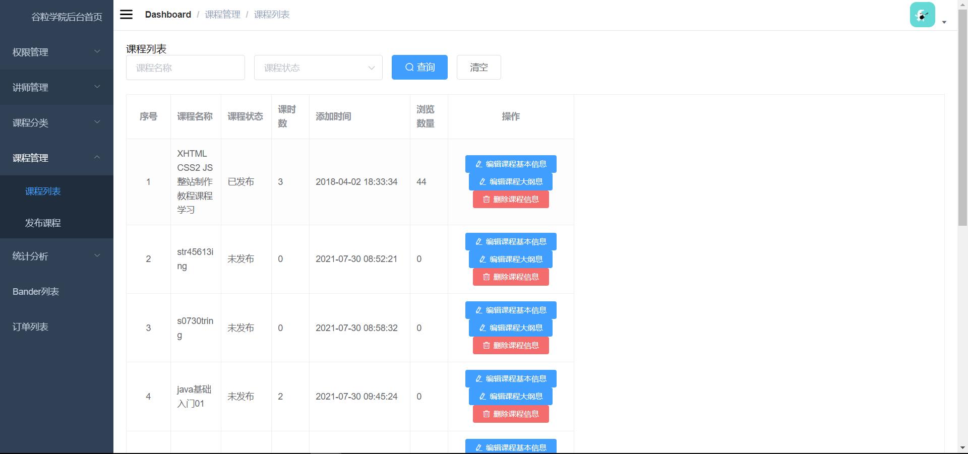Click the 课程状态 column header
This screenshot has height=454, width=968.
pos(245,116)
